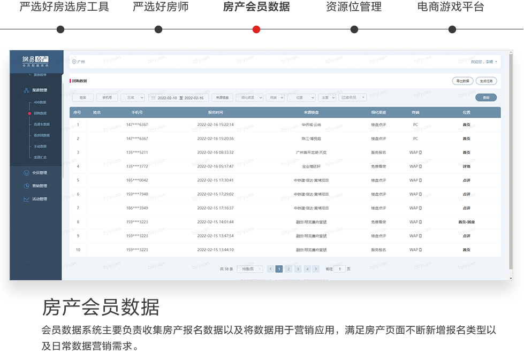Image resolution: width=524 pixels, height=353 pixels.
Task: Open 渠道汇总 sidebar item
Action: click(x=40, y=157)
